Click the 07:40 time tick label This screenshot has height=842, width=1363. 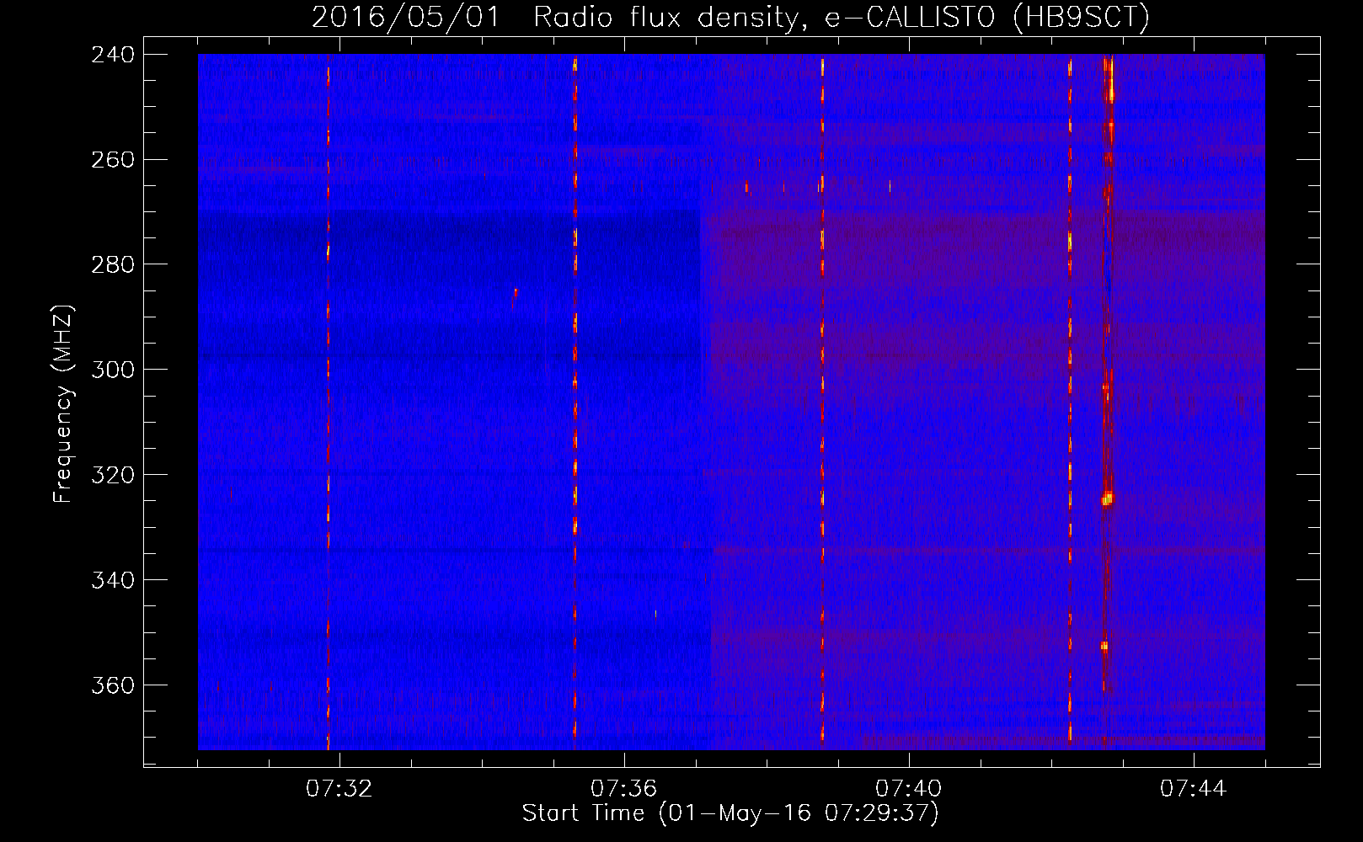click(909, 789)
